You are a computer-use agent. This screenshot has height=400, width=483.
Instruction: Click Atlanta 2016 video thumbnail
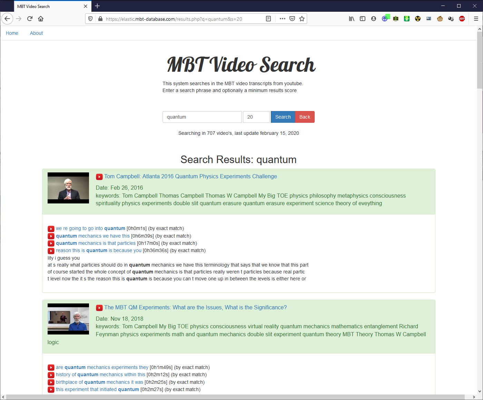click(68, 188)
